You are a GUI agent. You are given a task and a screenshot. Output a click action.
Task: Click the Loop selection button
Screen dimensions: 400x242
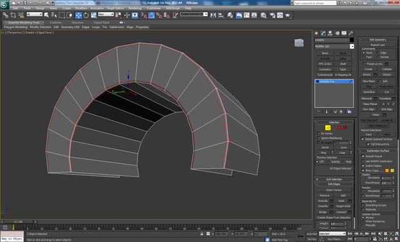pyautogui.click(x=342, y=153)
